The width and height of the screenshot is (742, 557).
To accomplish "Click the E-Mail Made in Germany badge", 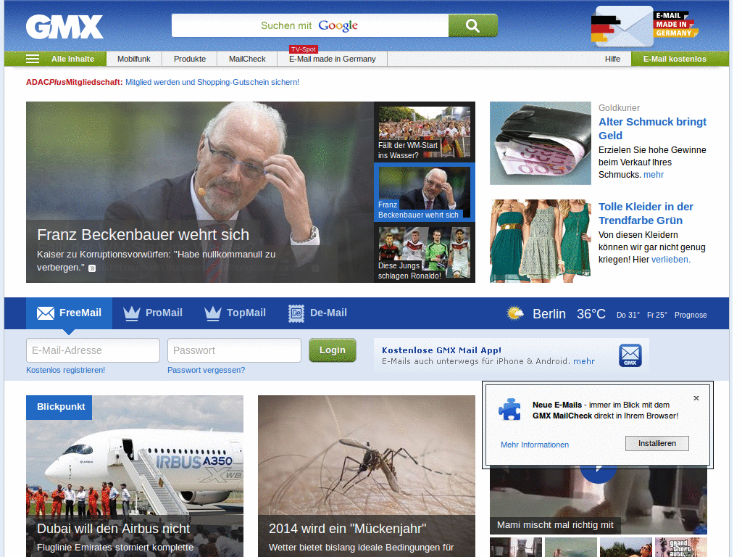I will coord(644,27).
